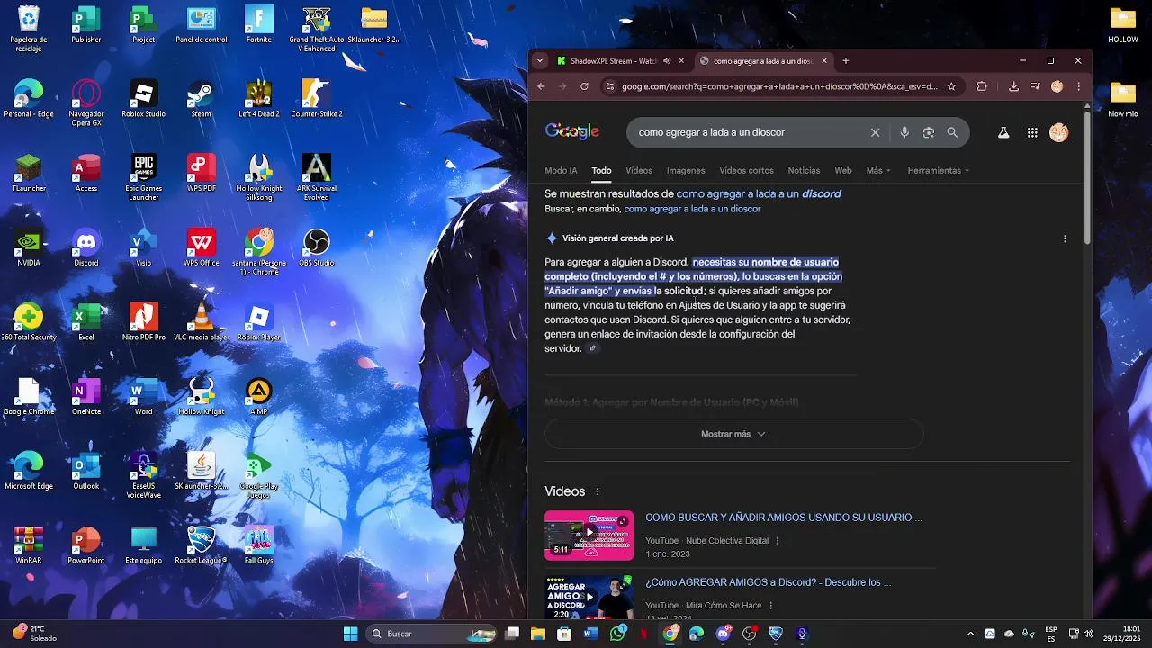Screen dimensions: 1152x648
Task: Open the NVIDIA desktop icon
Action: point(29,247)
